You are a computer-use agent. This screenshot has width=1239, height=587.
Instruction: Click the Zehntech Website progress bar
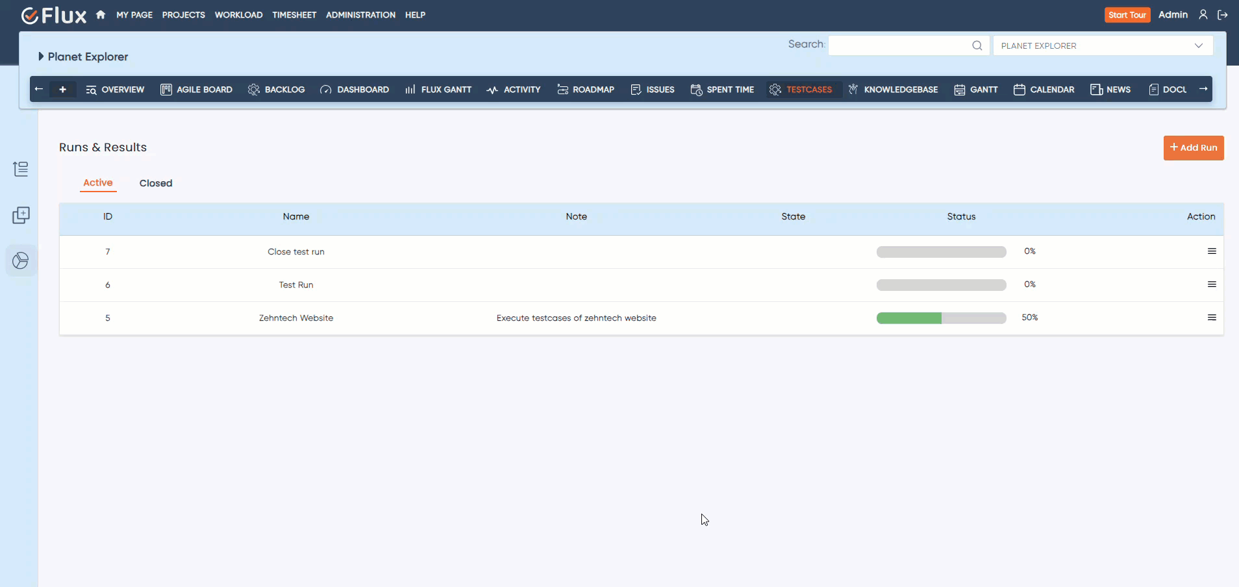click(x=941, y=318)
